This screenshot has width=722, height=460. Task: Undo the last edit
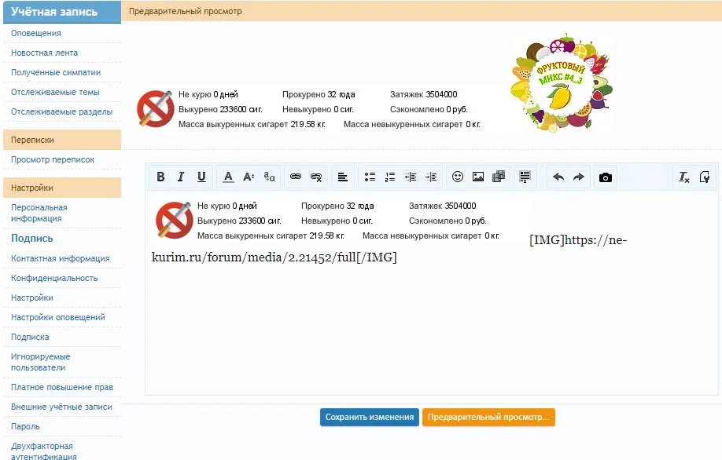pos(558,177)
